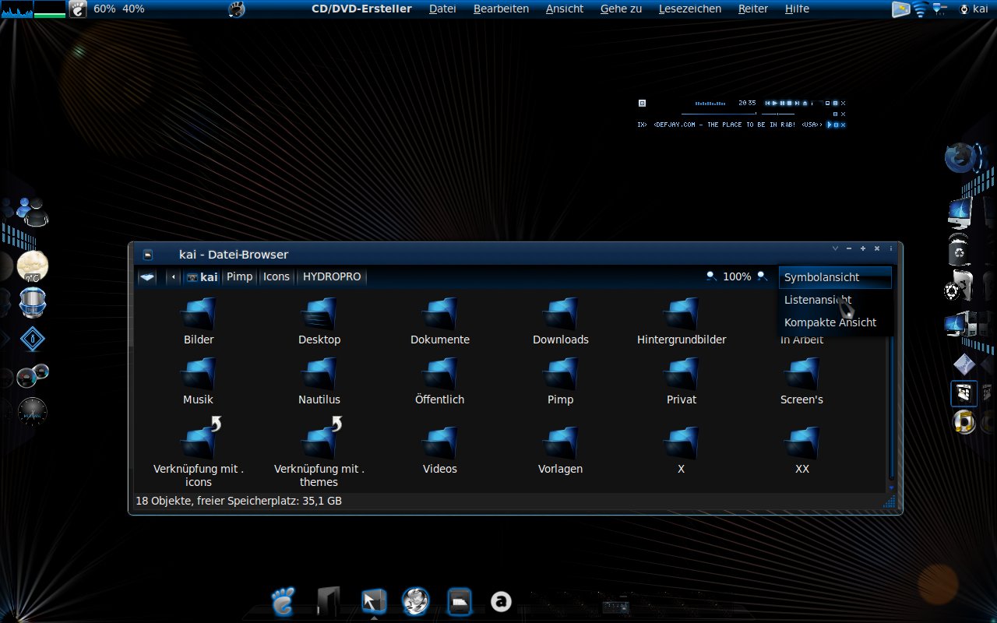Open the iMac computer icon in right dock
This screenshot has width=997, height=623.
pyautogui.click(x=960, y=212)
